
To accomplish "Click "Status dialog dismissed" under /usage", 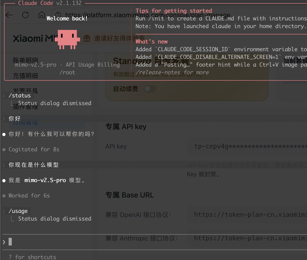I will pos(55,219).
